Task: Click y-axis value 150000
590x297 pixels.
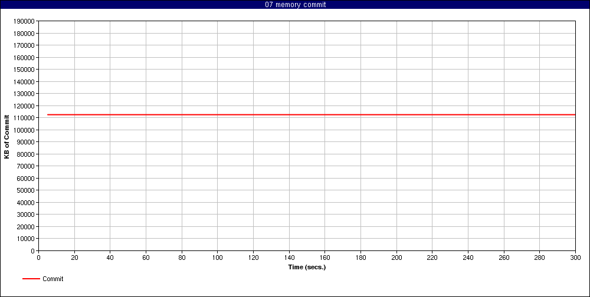Action: (x=24, y=70)
